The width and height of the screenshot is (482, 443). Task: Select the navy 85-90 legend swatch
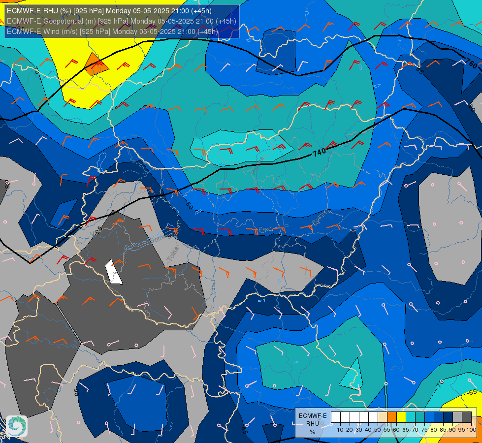coord(448,417)
